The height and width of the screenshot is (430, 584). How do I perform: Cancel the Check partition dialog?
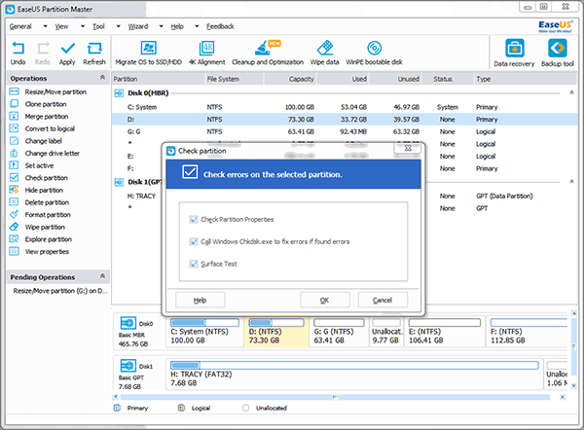click(383, 300)
